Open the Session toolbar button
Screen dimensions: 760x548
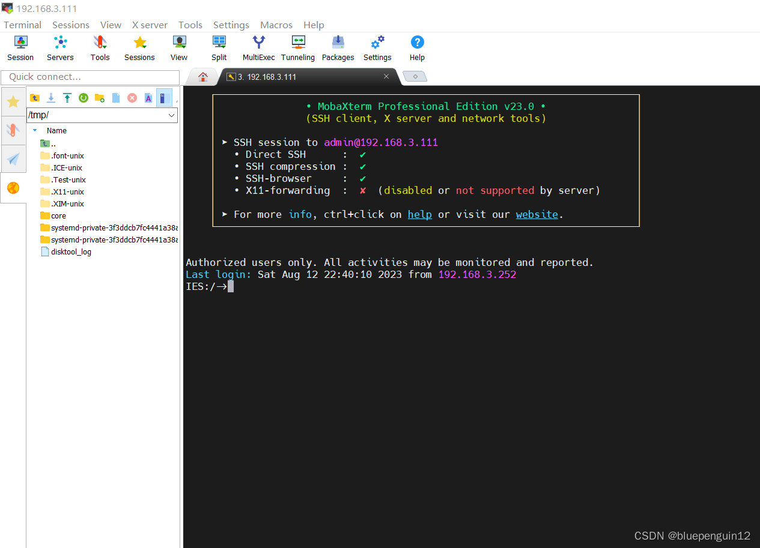click(x=20, y=48)
